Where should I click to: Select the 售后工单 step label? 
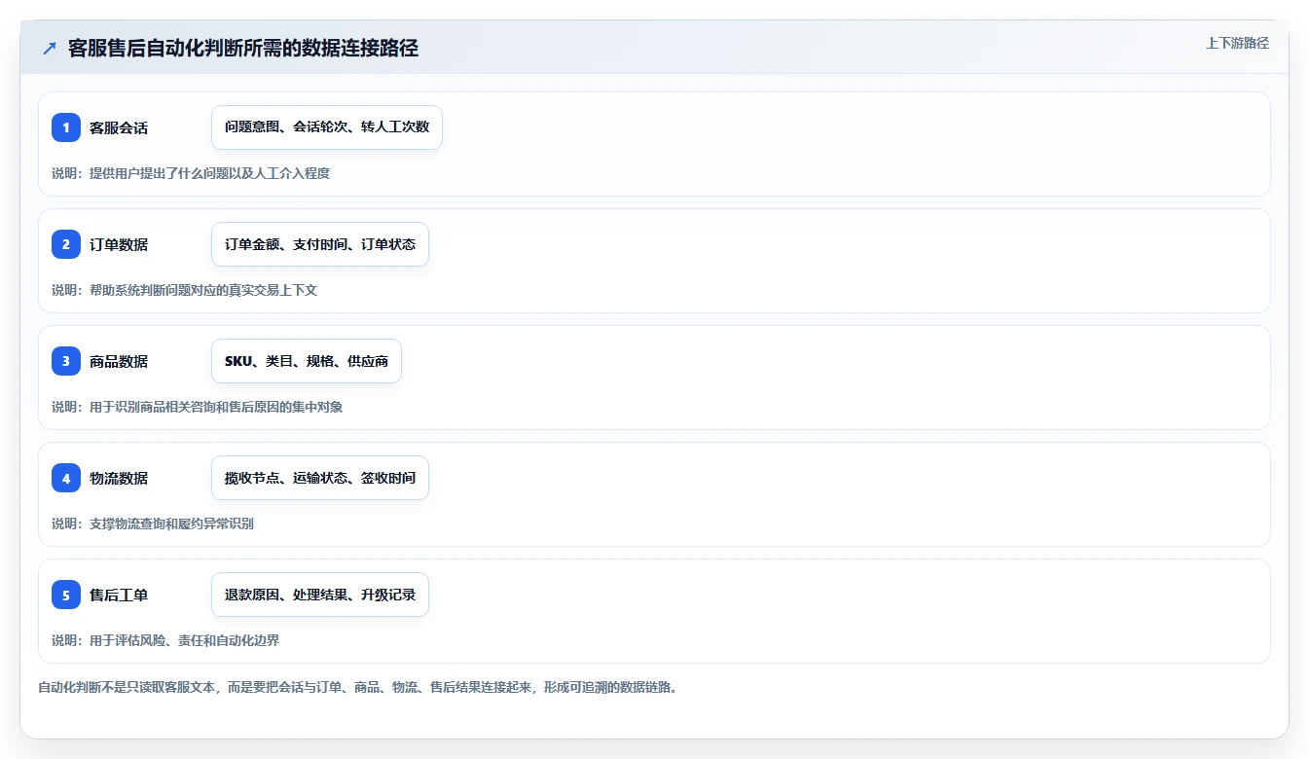(119, 595)
